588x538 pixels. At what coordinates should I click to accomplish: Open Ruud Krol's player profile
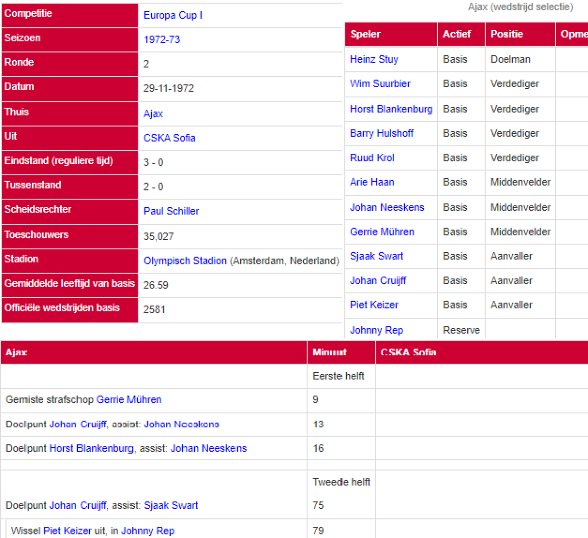click(x=372, y=158)
